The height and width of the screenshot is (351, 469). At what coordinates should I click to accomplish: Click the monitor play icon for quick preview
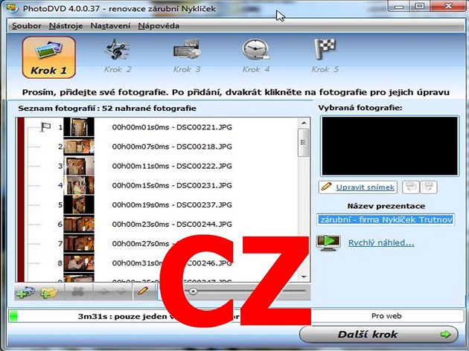click(328, 242)
